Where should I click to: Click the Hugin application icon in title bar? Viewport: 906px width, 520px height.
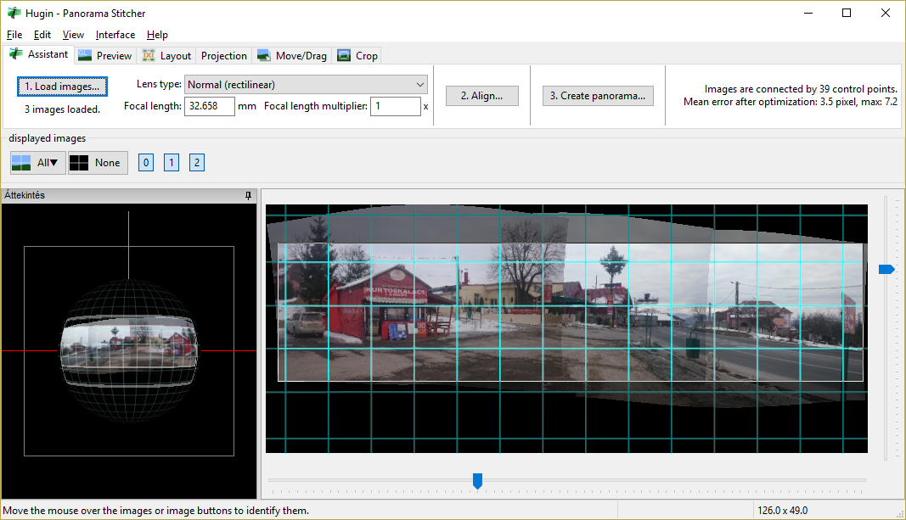13,14
